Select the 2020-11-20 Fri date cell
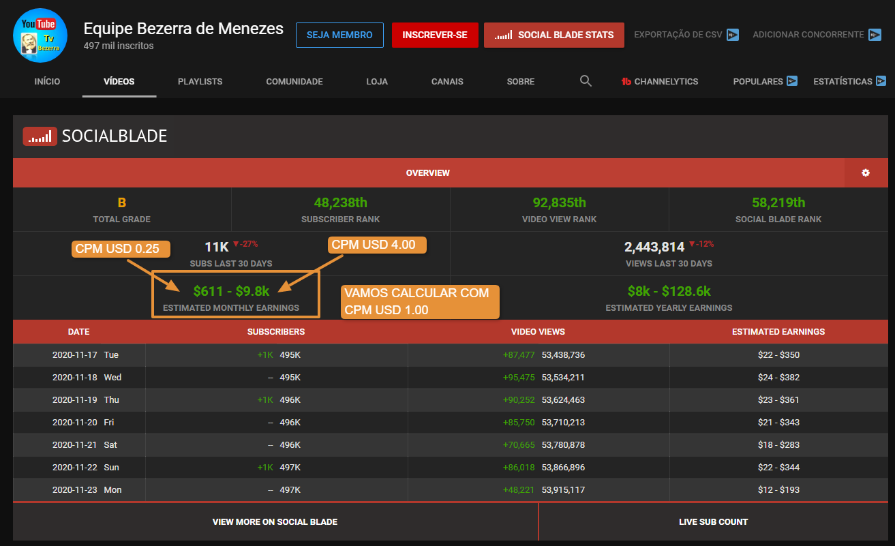Viewport: 895px width, 546px height. pyautogui.click(x=79, y=422)
